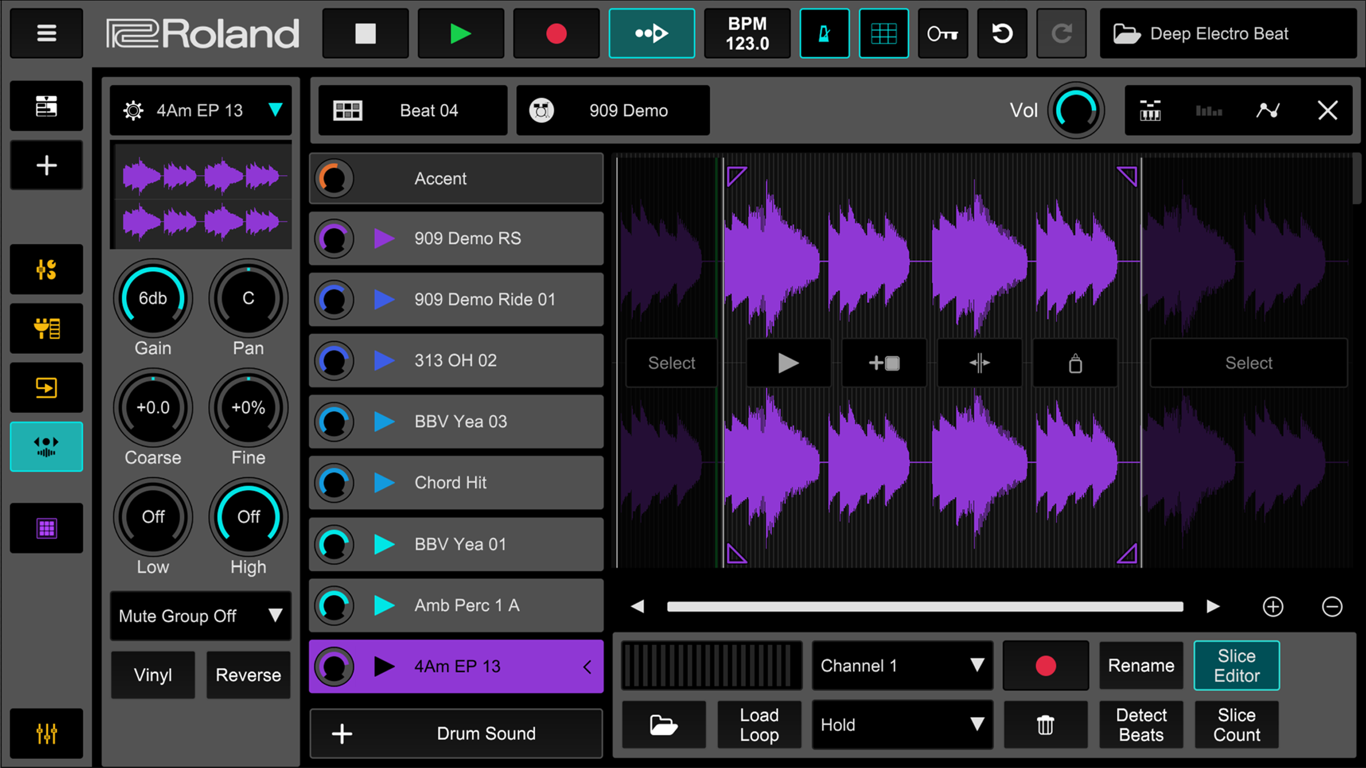
Task: Add a new track with the plus icon
Action: [x=46, y=165]
